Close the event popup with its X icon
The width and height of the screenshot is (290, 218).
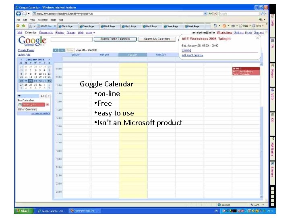click(257, 38)
